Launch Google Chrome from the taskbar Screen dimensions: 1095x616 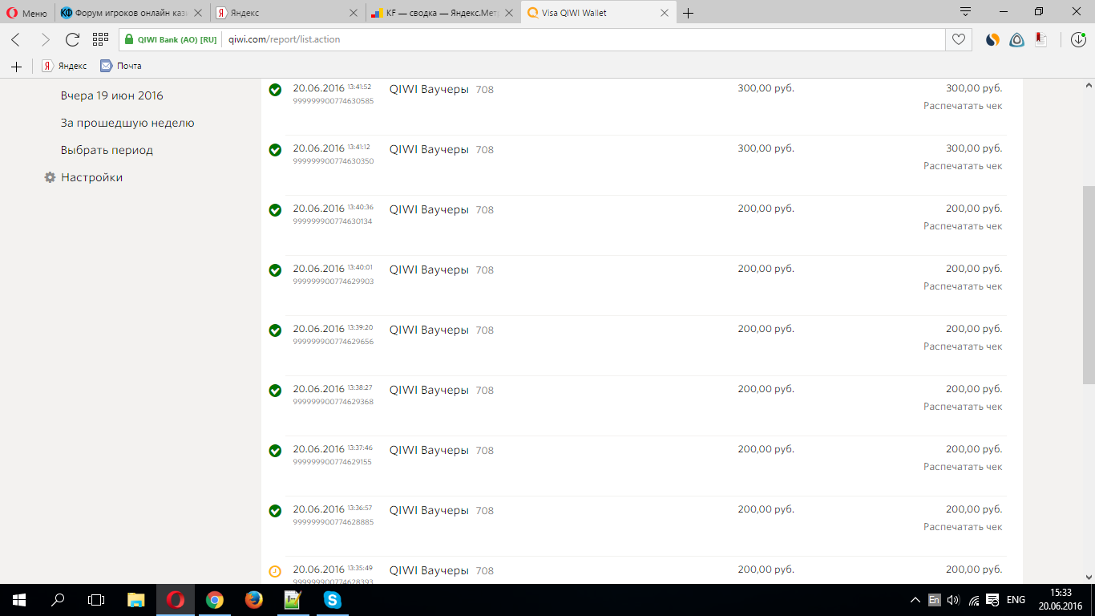point(214,600)
